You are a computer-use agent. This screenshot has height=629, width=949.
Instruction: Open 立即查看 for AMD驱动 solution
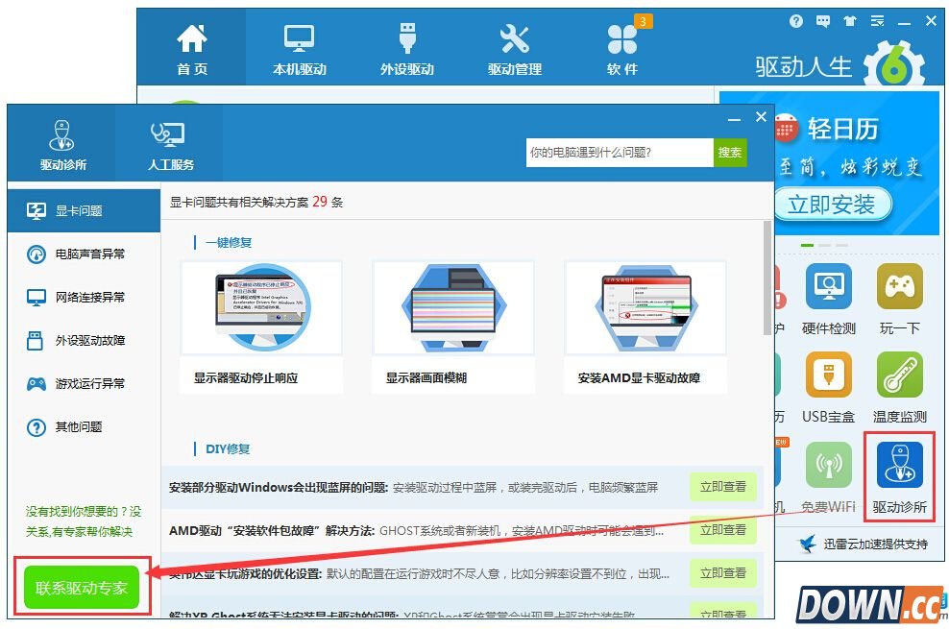tap(723, 529)
